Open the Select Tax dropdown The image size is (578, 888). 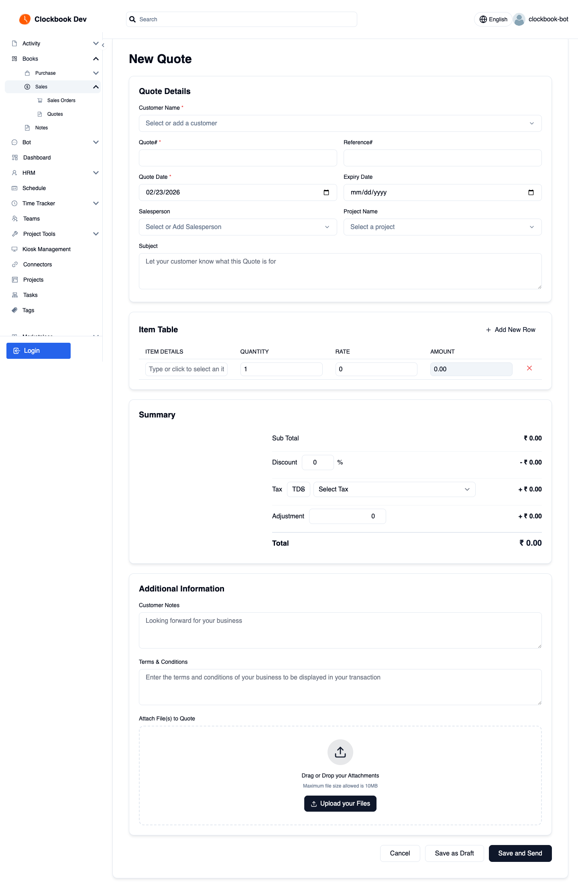click(395, 489)
